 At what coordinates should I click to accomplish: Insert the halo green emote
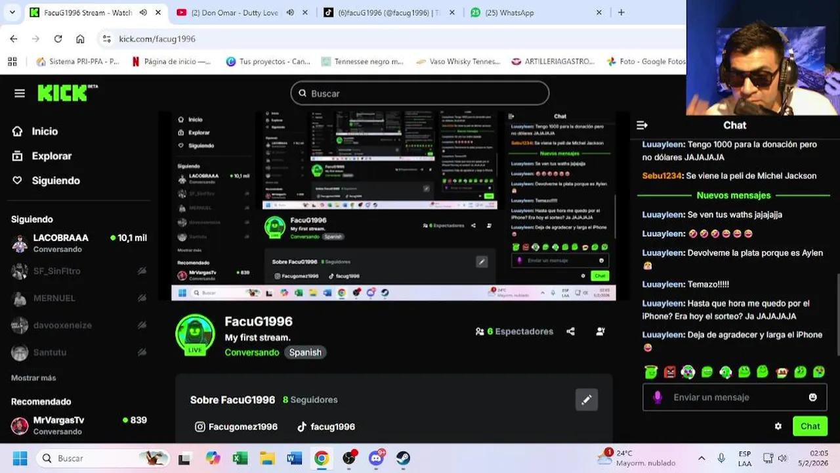click(650, 372)
